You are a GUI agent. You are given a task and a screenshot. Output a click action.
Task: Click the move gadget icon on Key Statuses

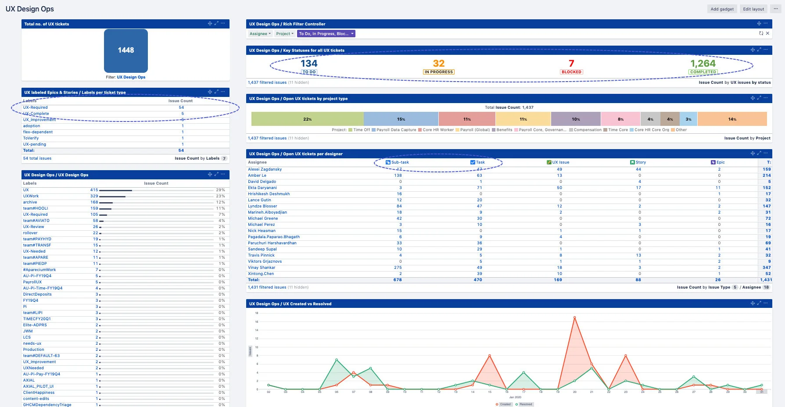pos(753,50)
